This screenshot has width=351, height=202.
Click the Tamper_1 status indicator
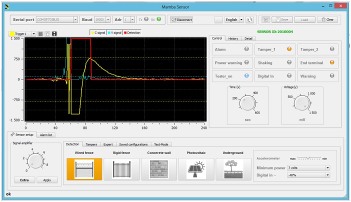(x=289, y=49)
